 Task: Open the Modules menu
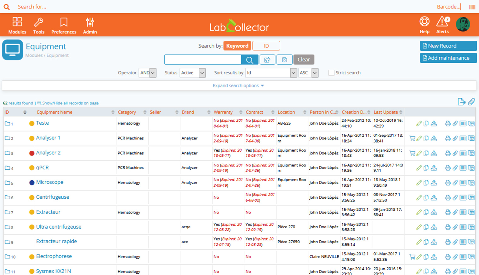[x=17, y=25]
